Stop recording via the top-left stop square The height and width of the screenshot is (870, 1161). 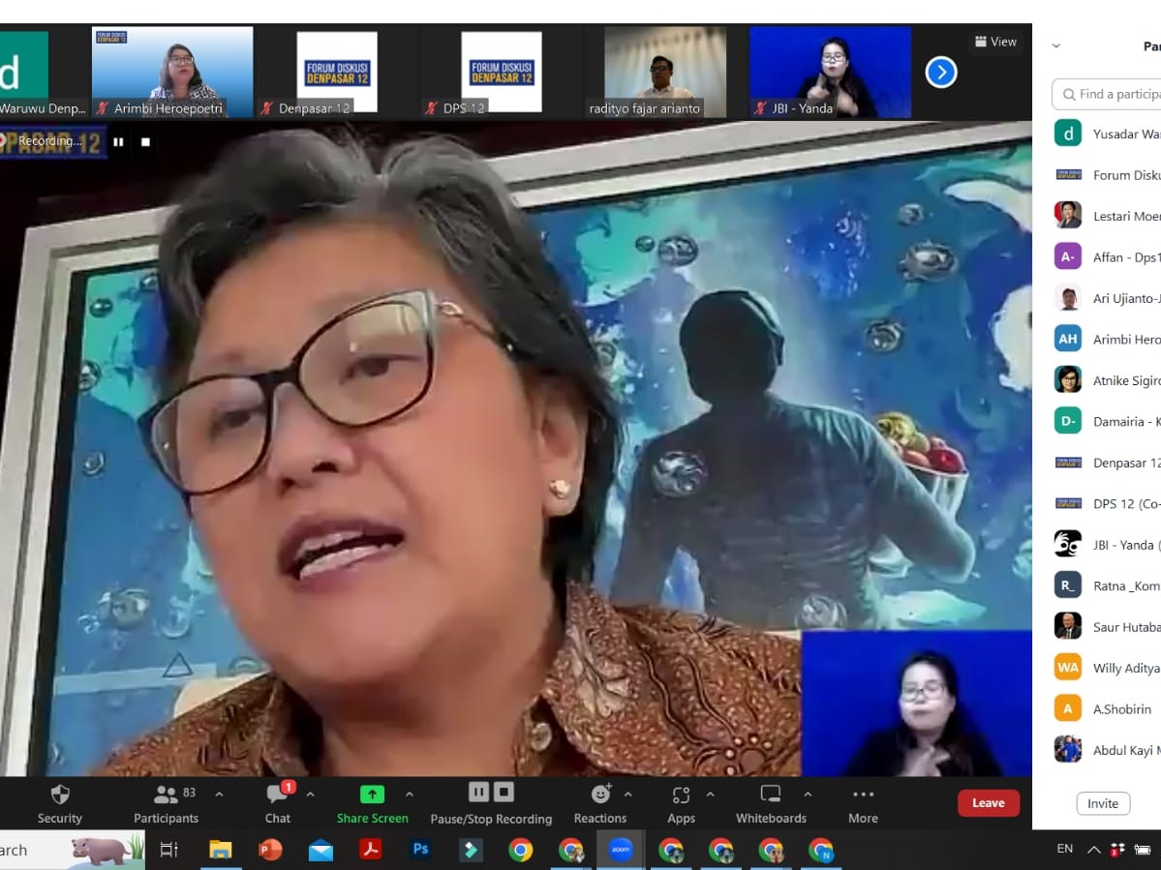(146, 141)
